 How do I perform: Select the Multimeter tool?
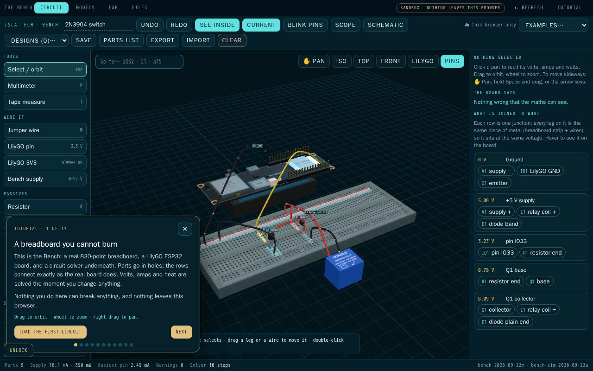[45, 86]
